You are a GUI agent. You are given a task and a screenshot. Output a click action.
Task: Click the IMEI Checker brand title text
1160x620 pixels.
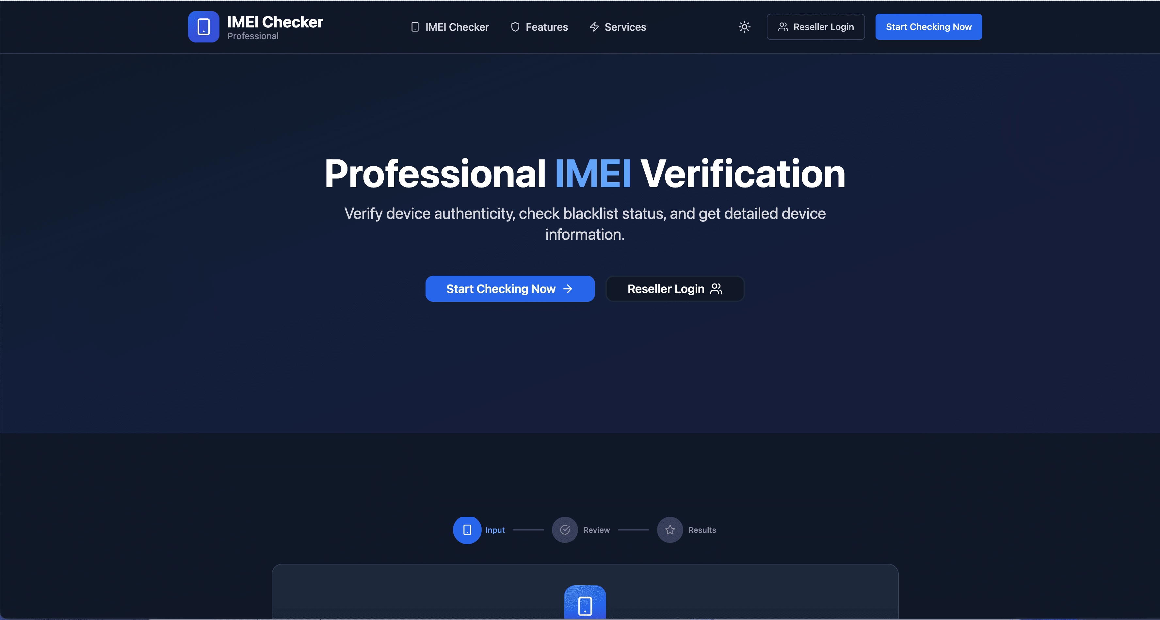click(x=275, y=22)
